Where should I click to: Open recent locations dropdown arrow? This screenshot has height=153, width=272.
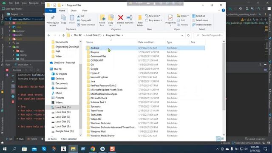(59, 35)
